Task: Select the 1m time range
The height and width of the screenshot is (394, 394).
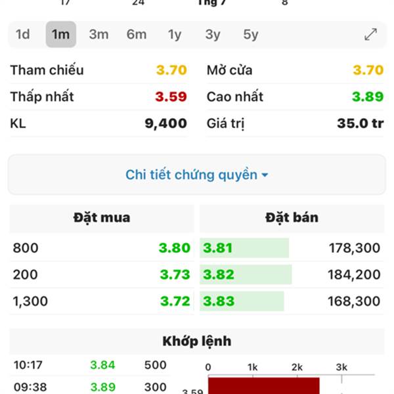Action: 61,34
